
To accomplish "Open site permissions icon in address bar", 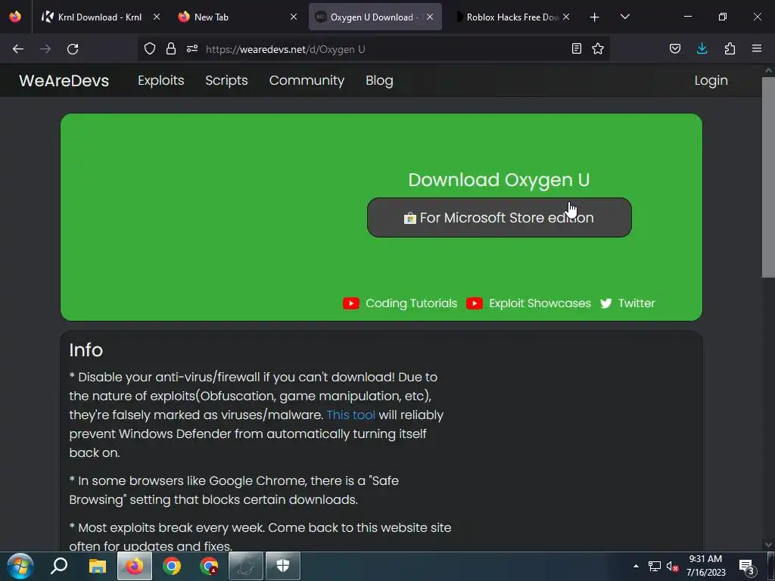I will 192,48.
